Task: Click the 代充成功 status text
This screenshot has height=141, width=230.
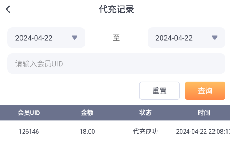Action: 145,132
